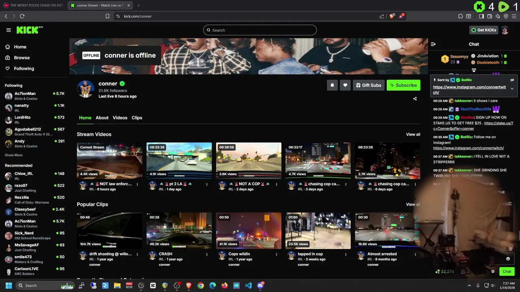View all Popular Clips
The height and width of the screenshot is (292, 520).
pos(413,204)
